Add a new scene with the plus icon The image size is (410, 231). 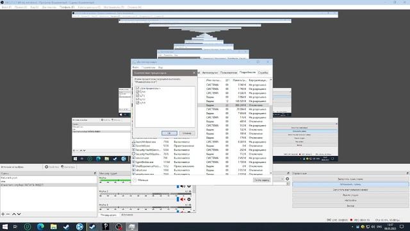point(3,214)
